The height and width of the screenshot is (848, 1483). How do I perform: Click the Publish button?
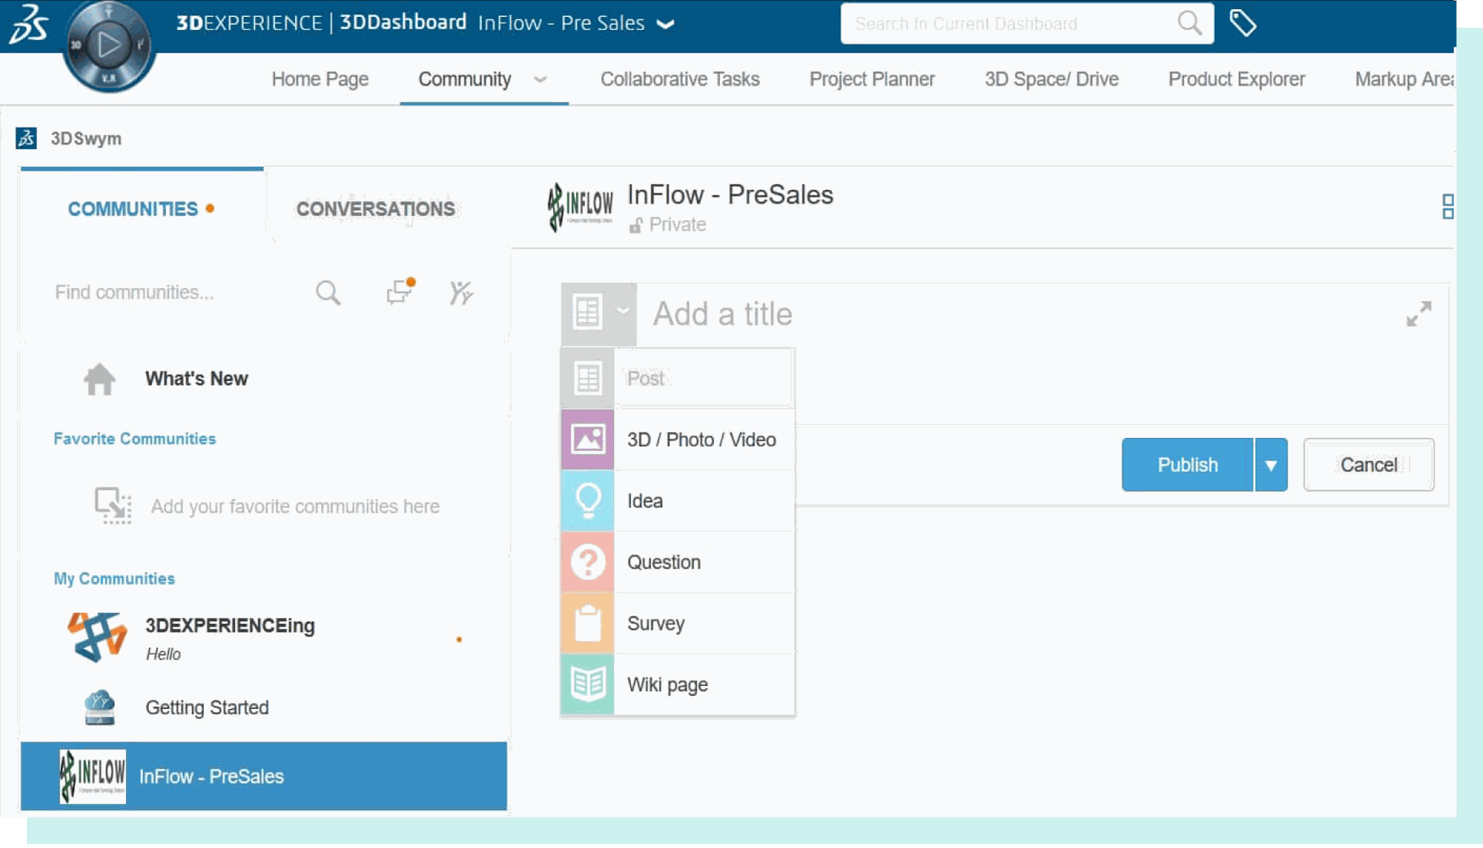click(1188, 464)
